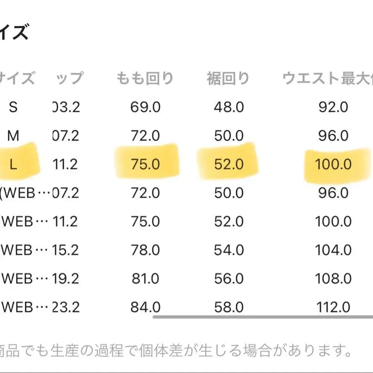373x373 pixels.
Task: Click the 78.0 thigh value
Action: point(145,250)
